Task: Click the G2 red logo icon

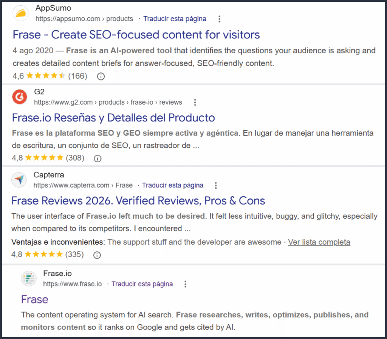Action: tap(20, 97)
